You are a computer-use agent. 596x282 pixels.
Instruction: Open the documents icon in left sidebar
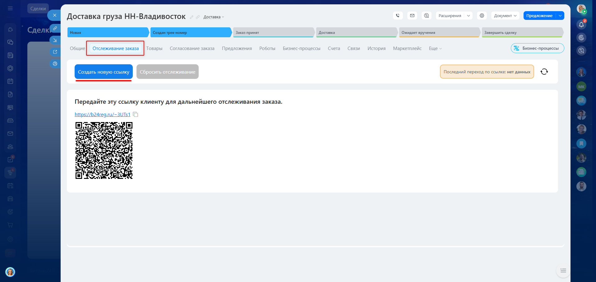pyautogui.click(x=10, y=94)
